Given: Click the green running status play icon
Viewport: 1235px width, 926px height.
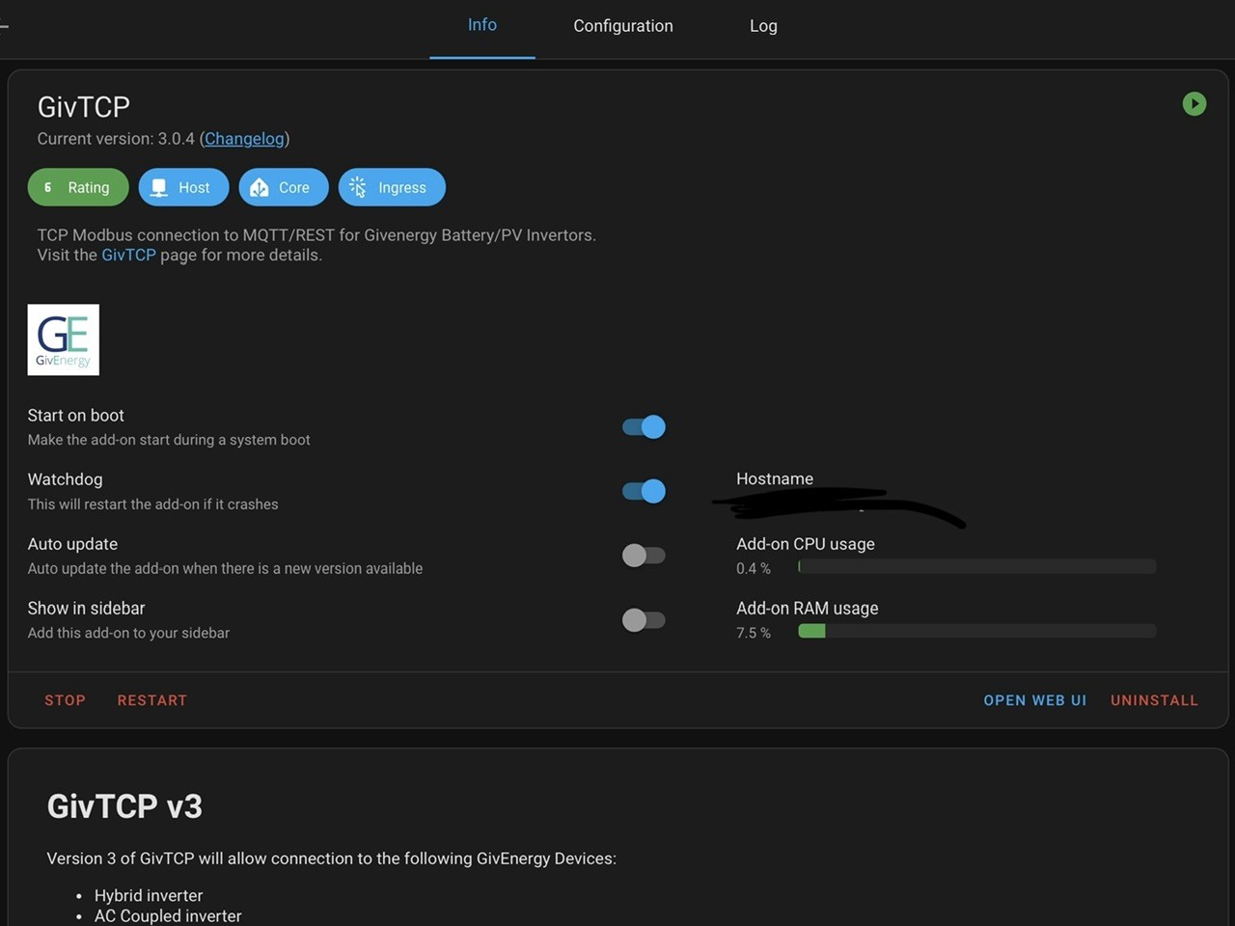Looking at the screenshot, I should [1194, 103].
